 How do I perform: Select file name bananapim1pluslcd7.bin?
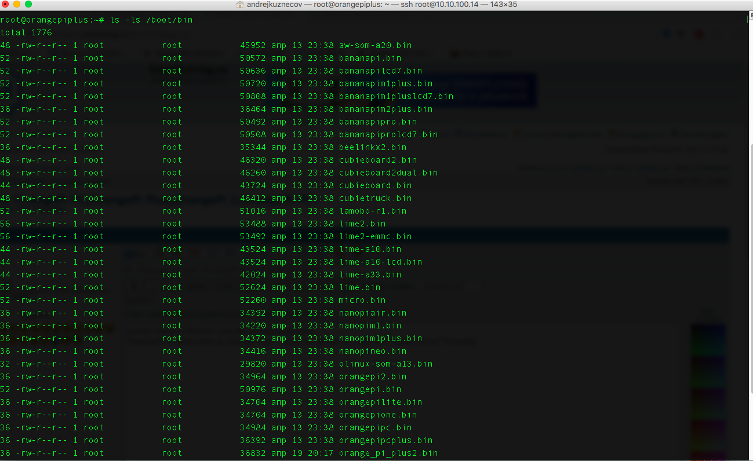point(396,96)
